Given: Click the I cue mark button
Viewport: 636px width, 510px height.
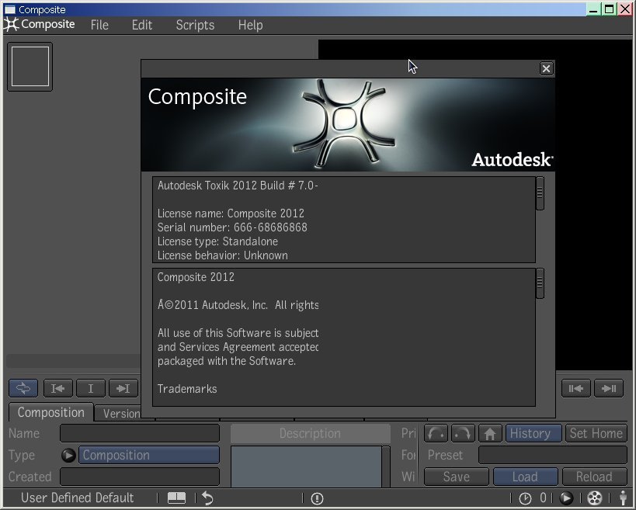Looking at the screenshot, I should click(90, 388).
